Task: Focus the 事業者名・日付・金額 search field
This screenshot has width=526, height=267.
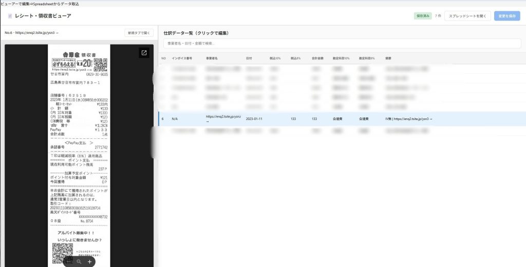Action: [x=342, y=44]
